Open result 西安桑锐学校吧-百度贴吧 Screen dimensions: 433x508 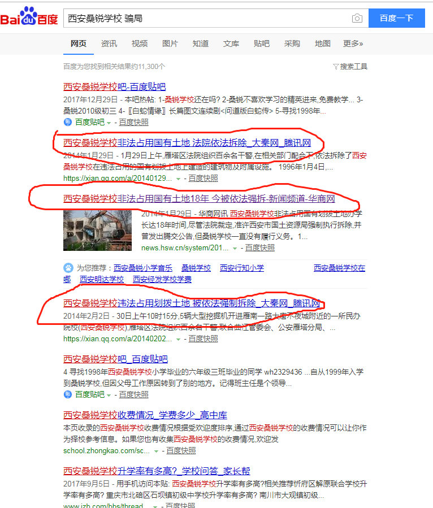pyautogui.click(x=114, y=87)
